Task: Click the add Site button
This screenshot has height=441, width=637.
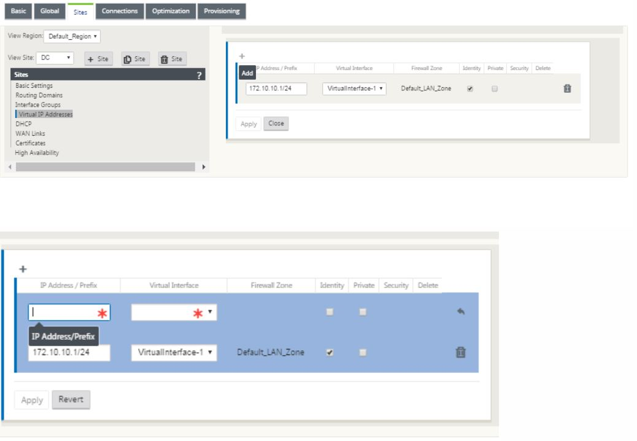Action: (99, 59)
